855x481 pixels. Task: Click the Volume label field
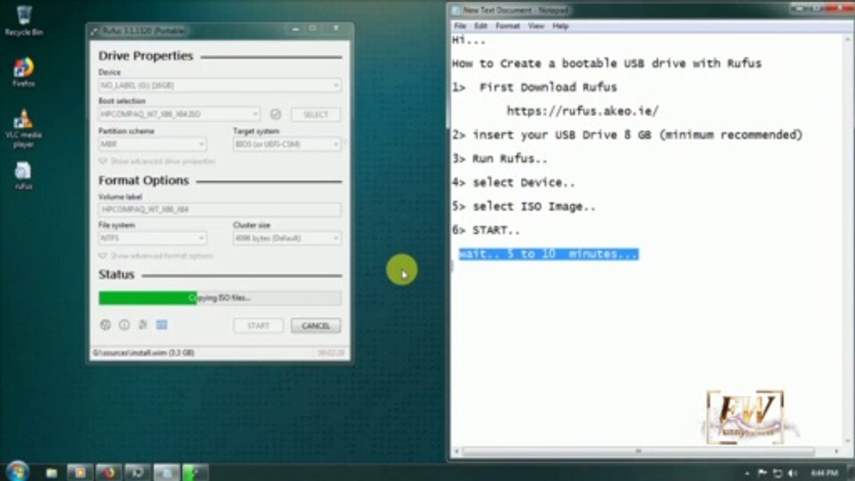(x=220, y=209)
